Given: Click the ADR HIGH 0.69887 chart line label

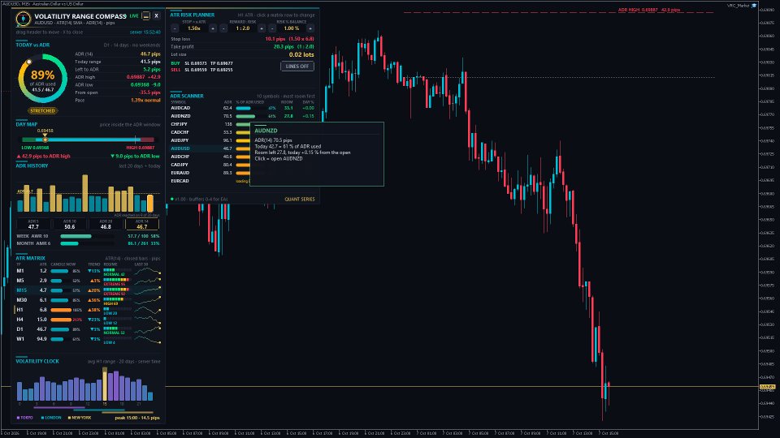Looking at the screenshot, I should [x=649, y=10].
